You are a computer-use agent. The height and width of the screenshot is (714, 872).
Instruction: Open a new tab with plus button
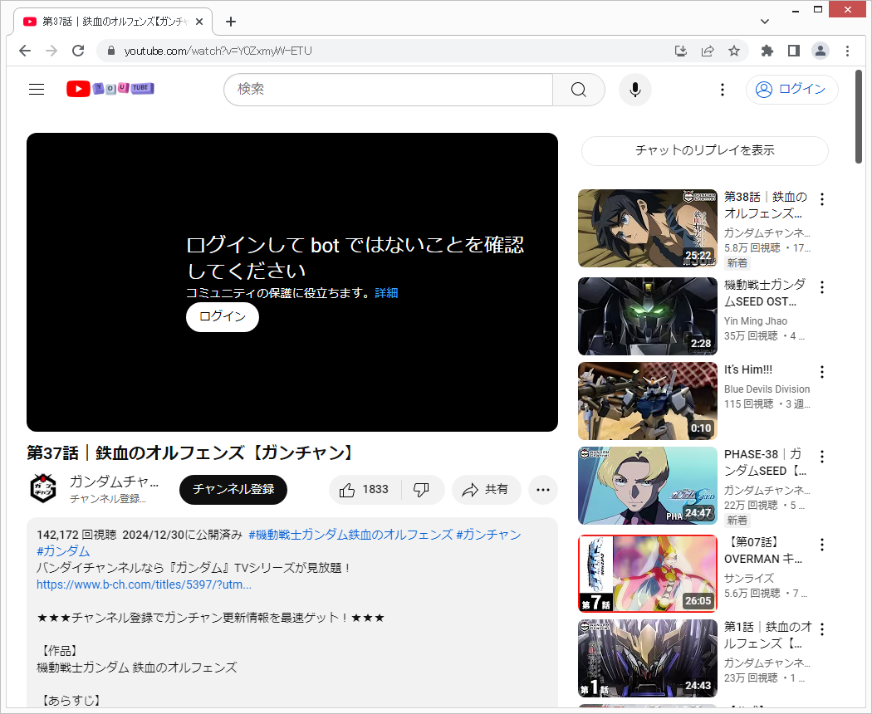[231, 22]
